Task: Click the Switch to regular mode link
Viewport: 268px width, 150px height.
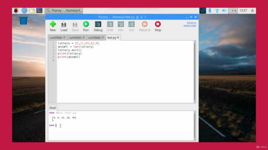Action: click(190, 24)
